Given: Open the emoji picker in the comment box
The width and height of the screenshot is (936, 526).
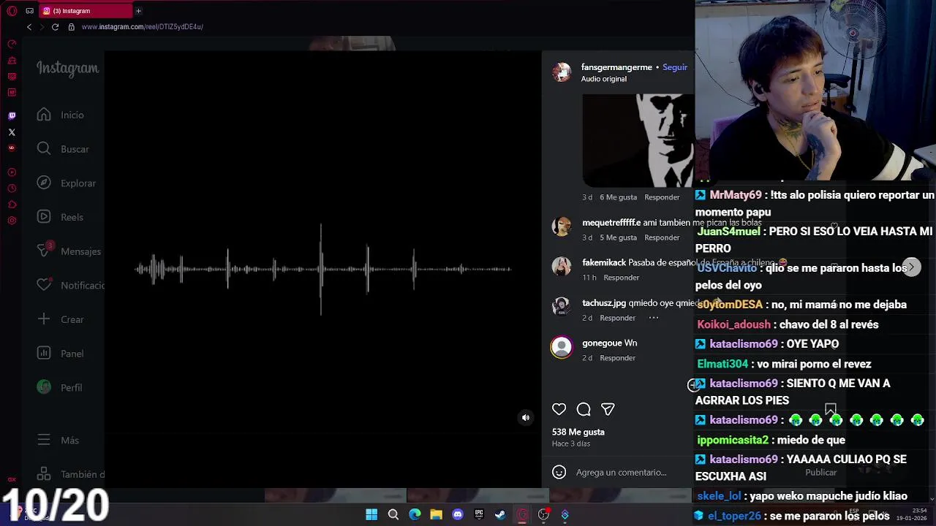Looking at the screenshot, I should tap(559, 472).
